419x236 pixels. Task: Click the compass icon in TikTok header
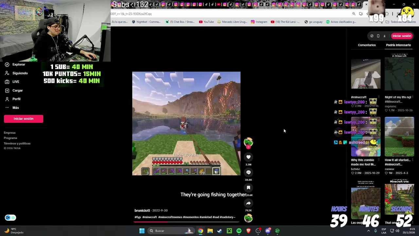(x=372, y=36)
